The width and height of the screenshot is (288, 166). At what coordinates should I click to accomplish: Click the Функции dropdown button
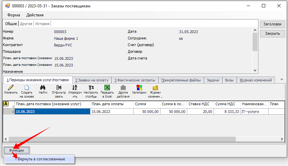pyautogui.click(x=17, y=150)
